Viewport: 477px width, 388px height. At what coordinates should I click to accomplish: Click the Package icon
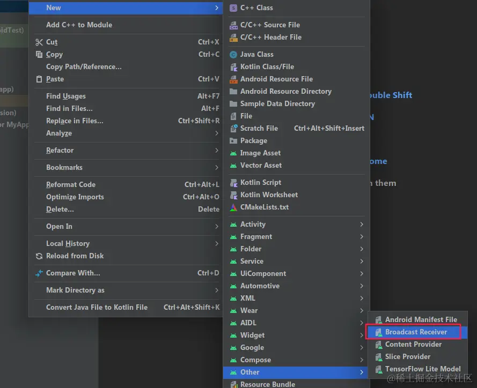pos(233,141)
